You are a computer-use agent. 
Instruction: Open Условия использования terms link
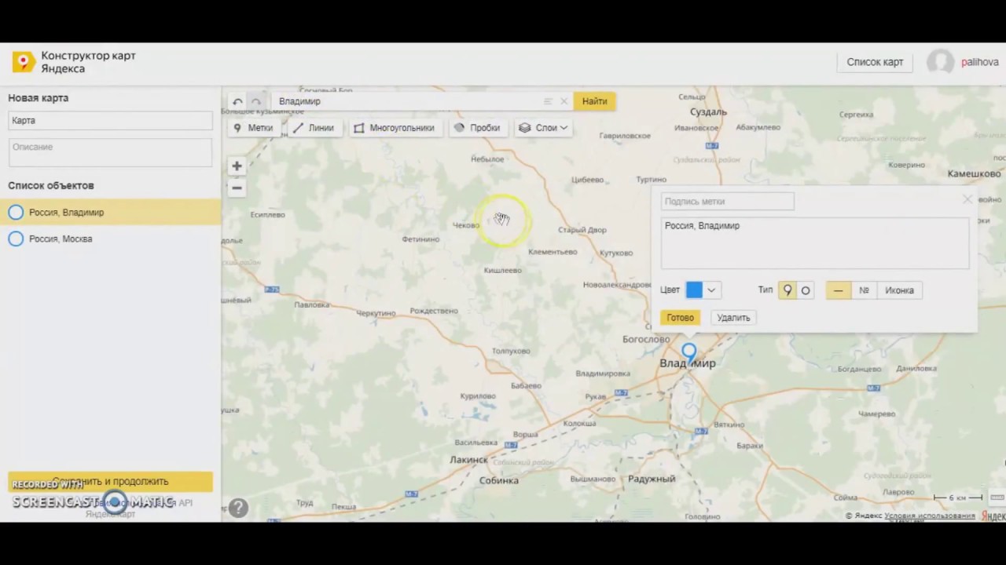pyautogui.click(x=930, y=516)
